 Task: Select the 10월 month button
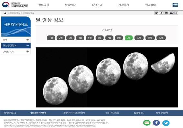tap(139, 38)
